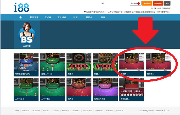Go to the 彩票 section
The width and height of the screenshot is (180, 115).
tap(75, 17)
